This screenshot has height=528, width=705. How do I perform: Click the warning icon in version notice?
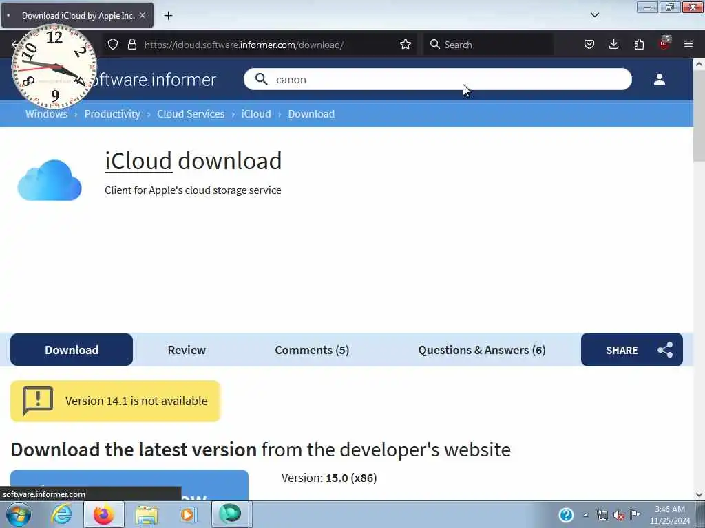38,401
